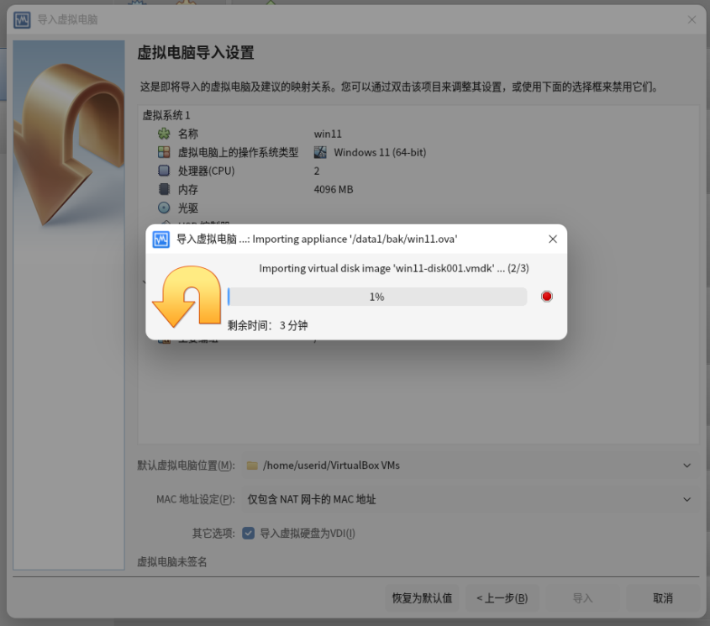Open the MAC 地址设定 dropdown
The height and width of the screenshot is (626, 710).
tap(469, 500)
